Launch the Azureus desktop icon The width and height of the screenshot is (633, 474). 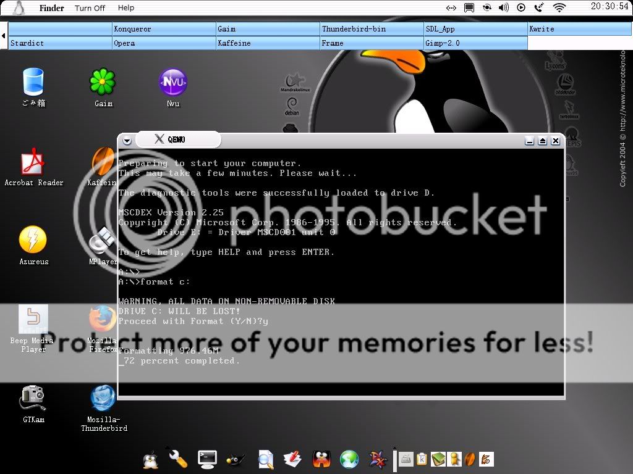click(x=33, y=239)
